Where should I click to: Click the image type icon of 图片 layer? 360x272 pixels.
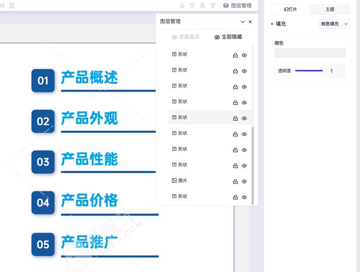tap(174, 180)
